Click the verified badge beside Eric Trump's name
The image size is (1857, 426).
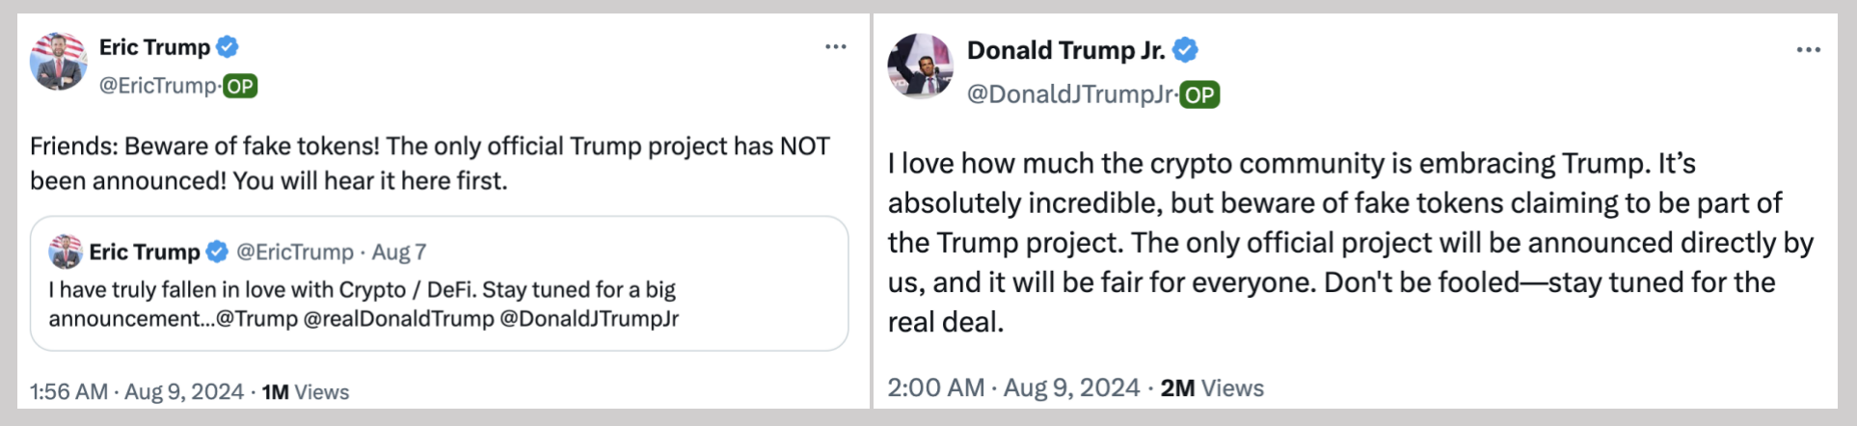pos(228,46)
